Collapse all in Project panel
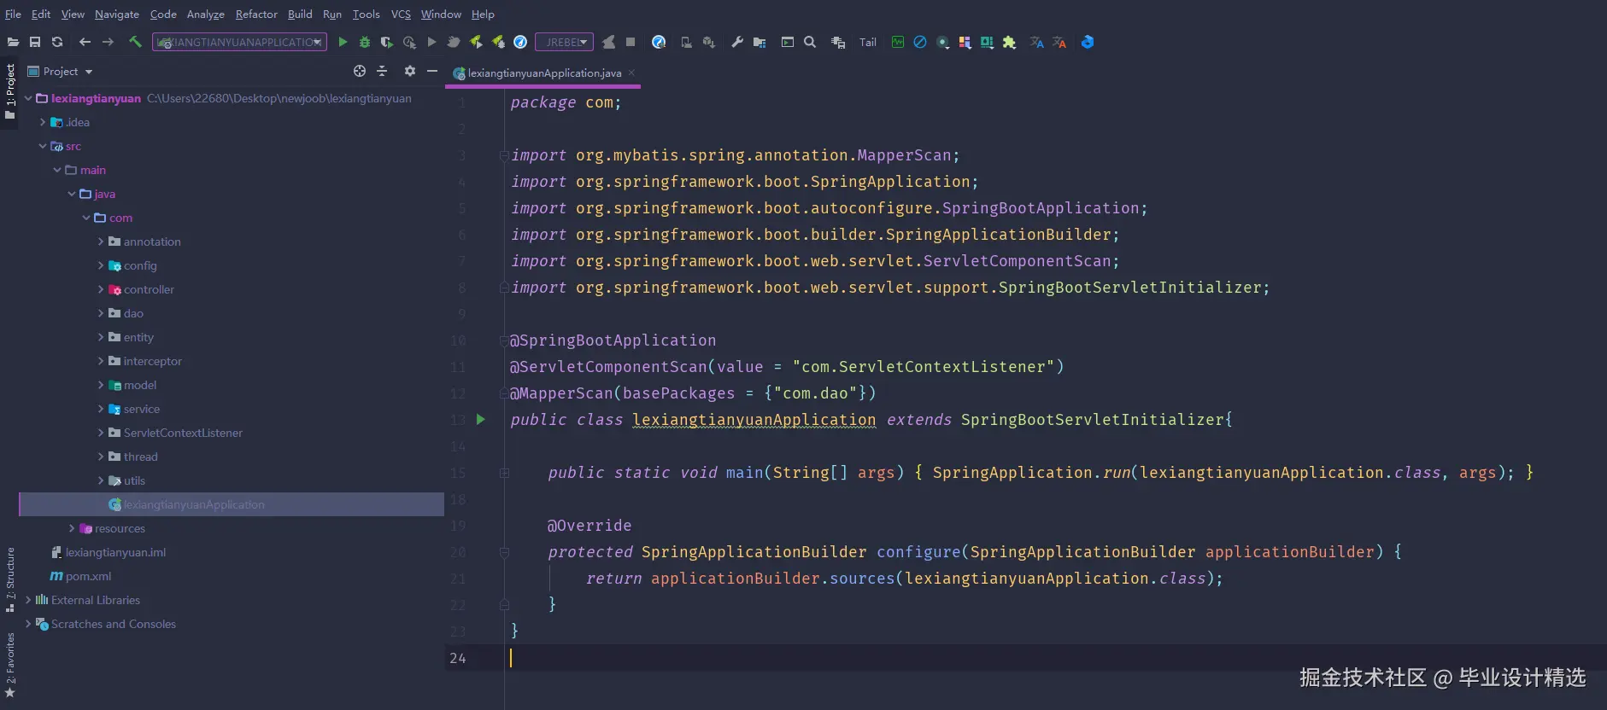Viewport: 1607px width, 710px height. [382, 71]
